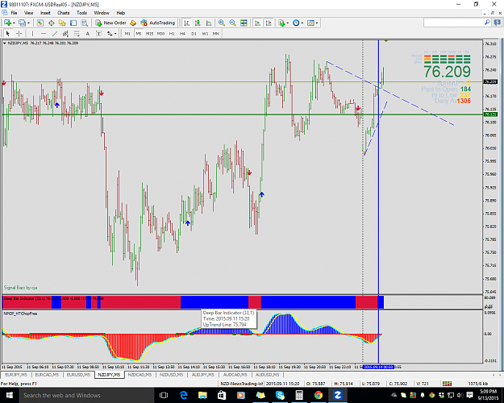This screenshot has width=504, height=403.
Task: Toggle AutoTrading on or off
Action: 158,23
